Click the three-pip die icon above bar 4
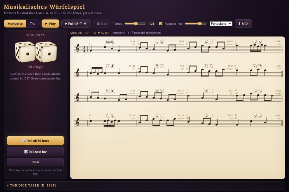289x192 pixels. coord(259,42)
